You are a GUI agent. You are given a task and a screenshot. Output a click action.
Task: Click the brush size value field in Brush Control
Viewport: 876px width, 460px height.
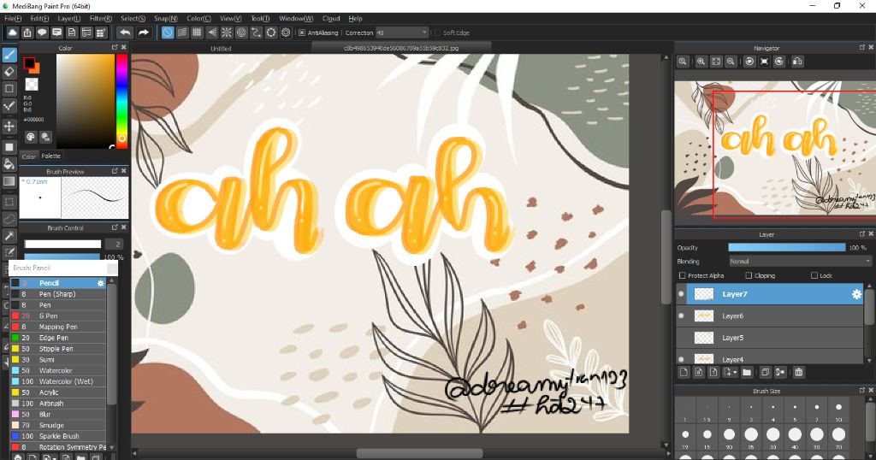[x=115, y=244]
